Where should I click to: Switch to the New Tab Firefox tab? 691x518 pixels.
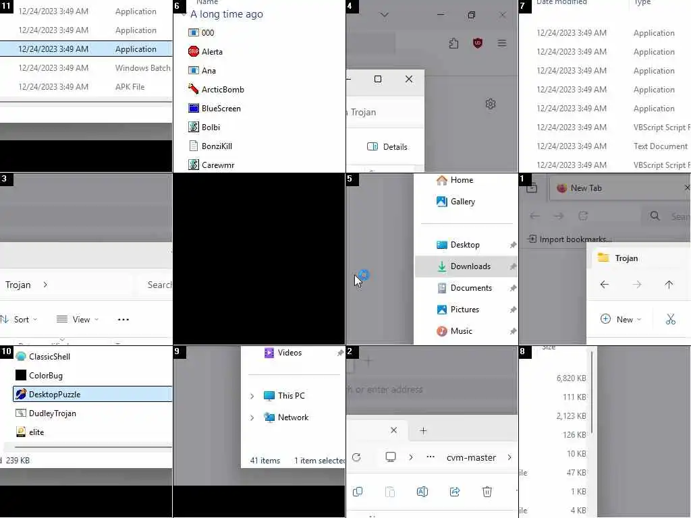click(x=619, y=188)
